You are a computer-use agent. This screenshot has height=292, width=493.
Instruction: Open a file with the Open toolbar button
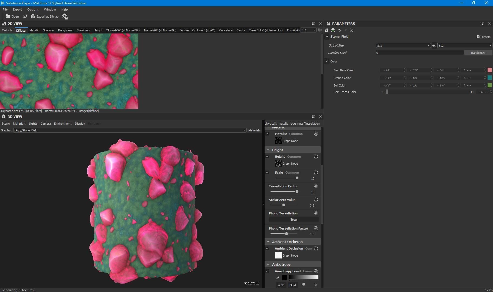pyautogui.click(x=12, y=16)
